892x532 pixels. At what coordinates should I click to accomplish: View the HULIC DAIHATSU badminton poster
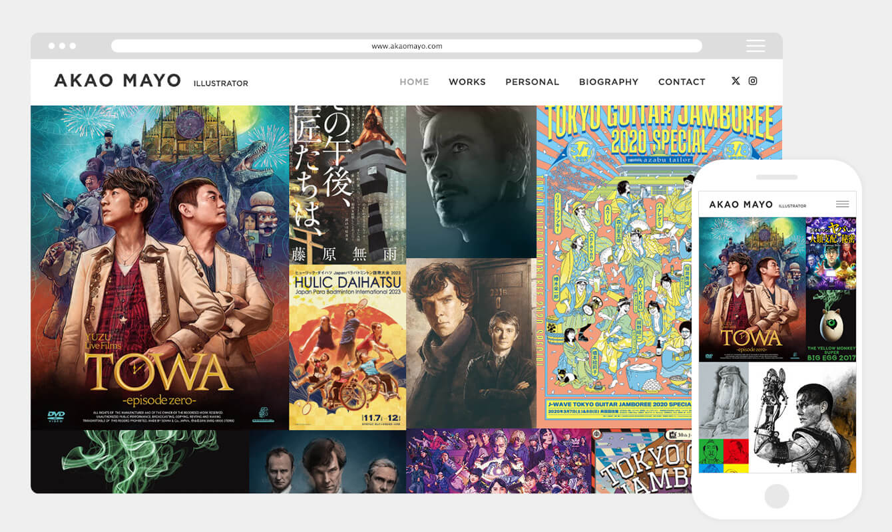coord(347,347)
